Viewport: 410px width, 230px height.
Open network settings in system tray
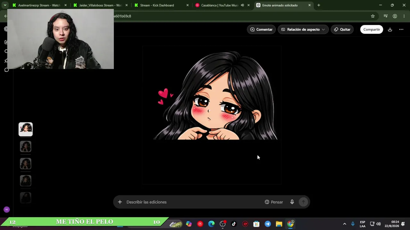pyautogui.click(x=372, y=224)
